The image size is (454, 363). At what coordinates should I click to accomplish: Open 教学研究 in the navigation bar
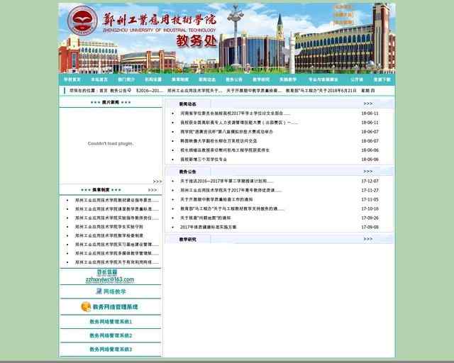coord(261,79)
